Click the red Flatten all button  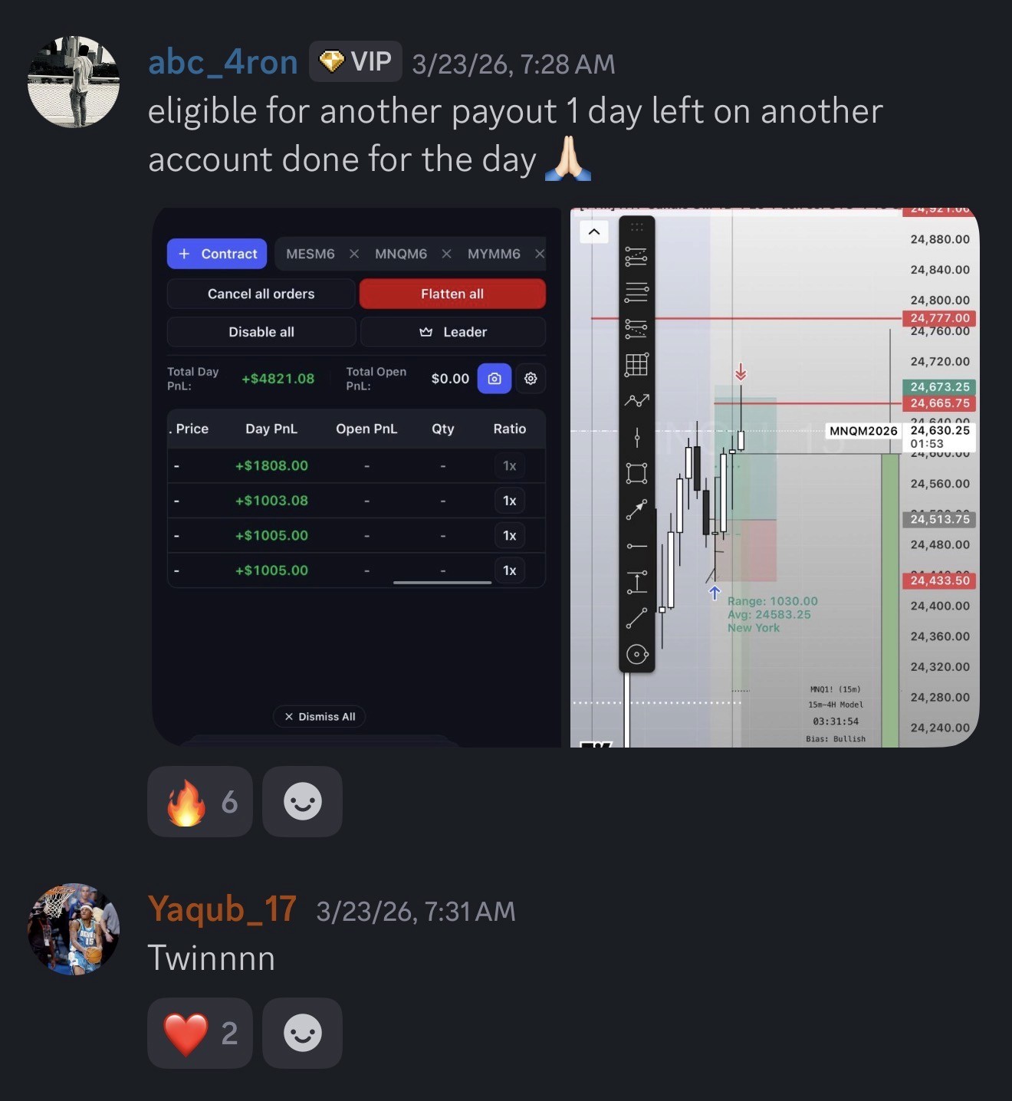452,294
